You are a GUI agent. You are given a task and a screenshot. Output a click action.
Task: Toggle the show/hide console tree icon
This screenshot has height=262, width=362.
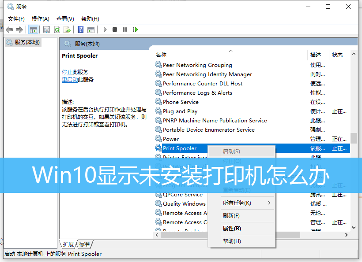[x=33, y=30]
